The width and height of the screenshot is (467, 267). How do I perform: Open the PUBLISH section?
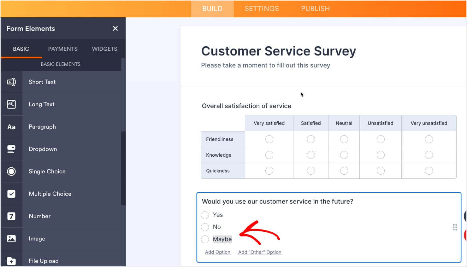[315, 9]
